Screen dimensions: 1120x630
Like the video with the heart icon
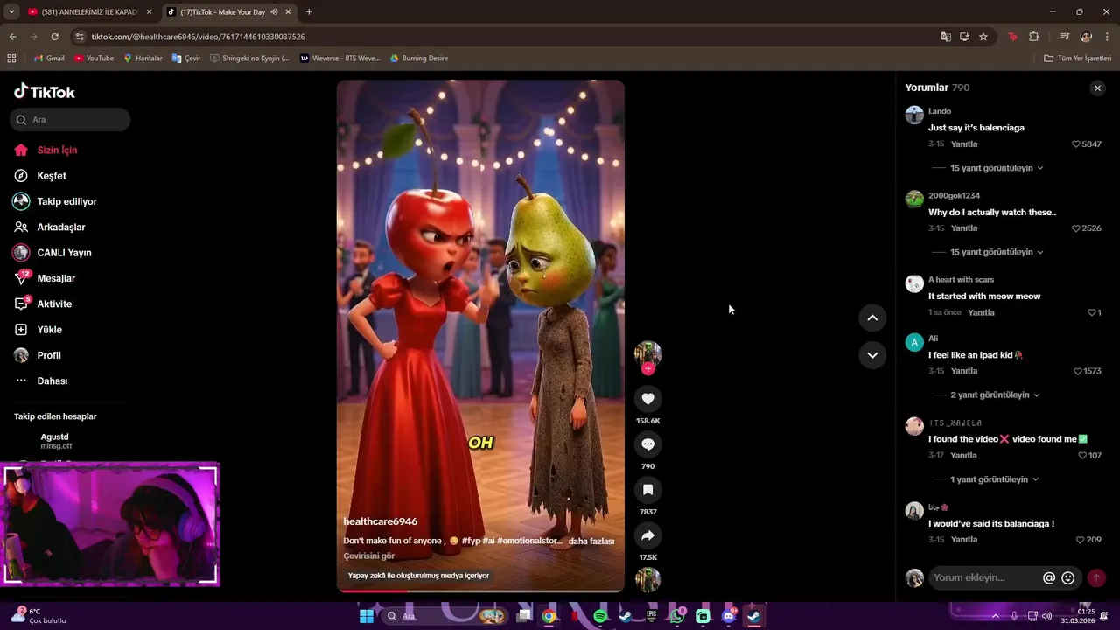point(647,399)
